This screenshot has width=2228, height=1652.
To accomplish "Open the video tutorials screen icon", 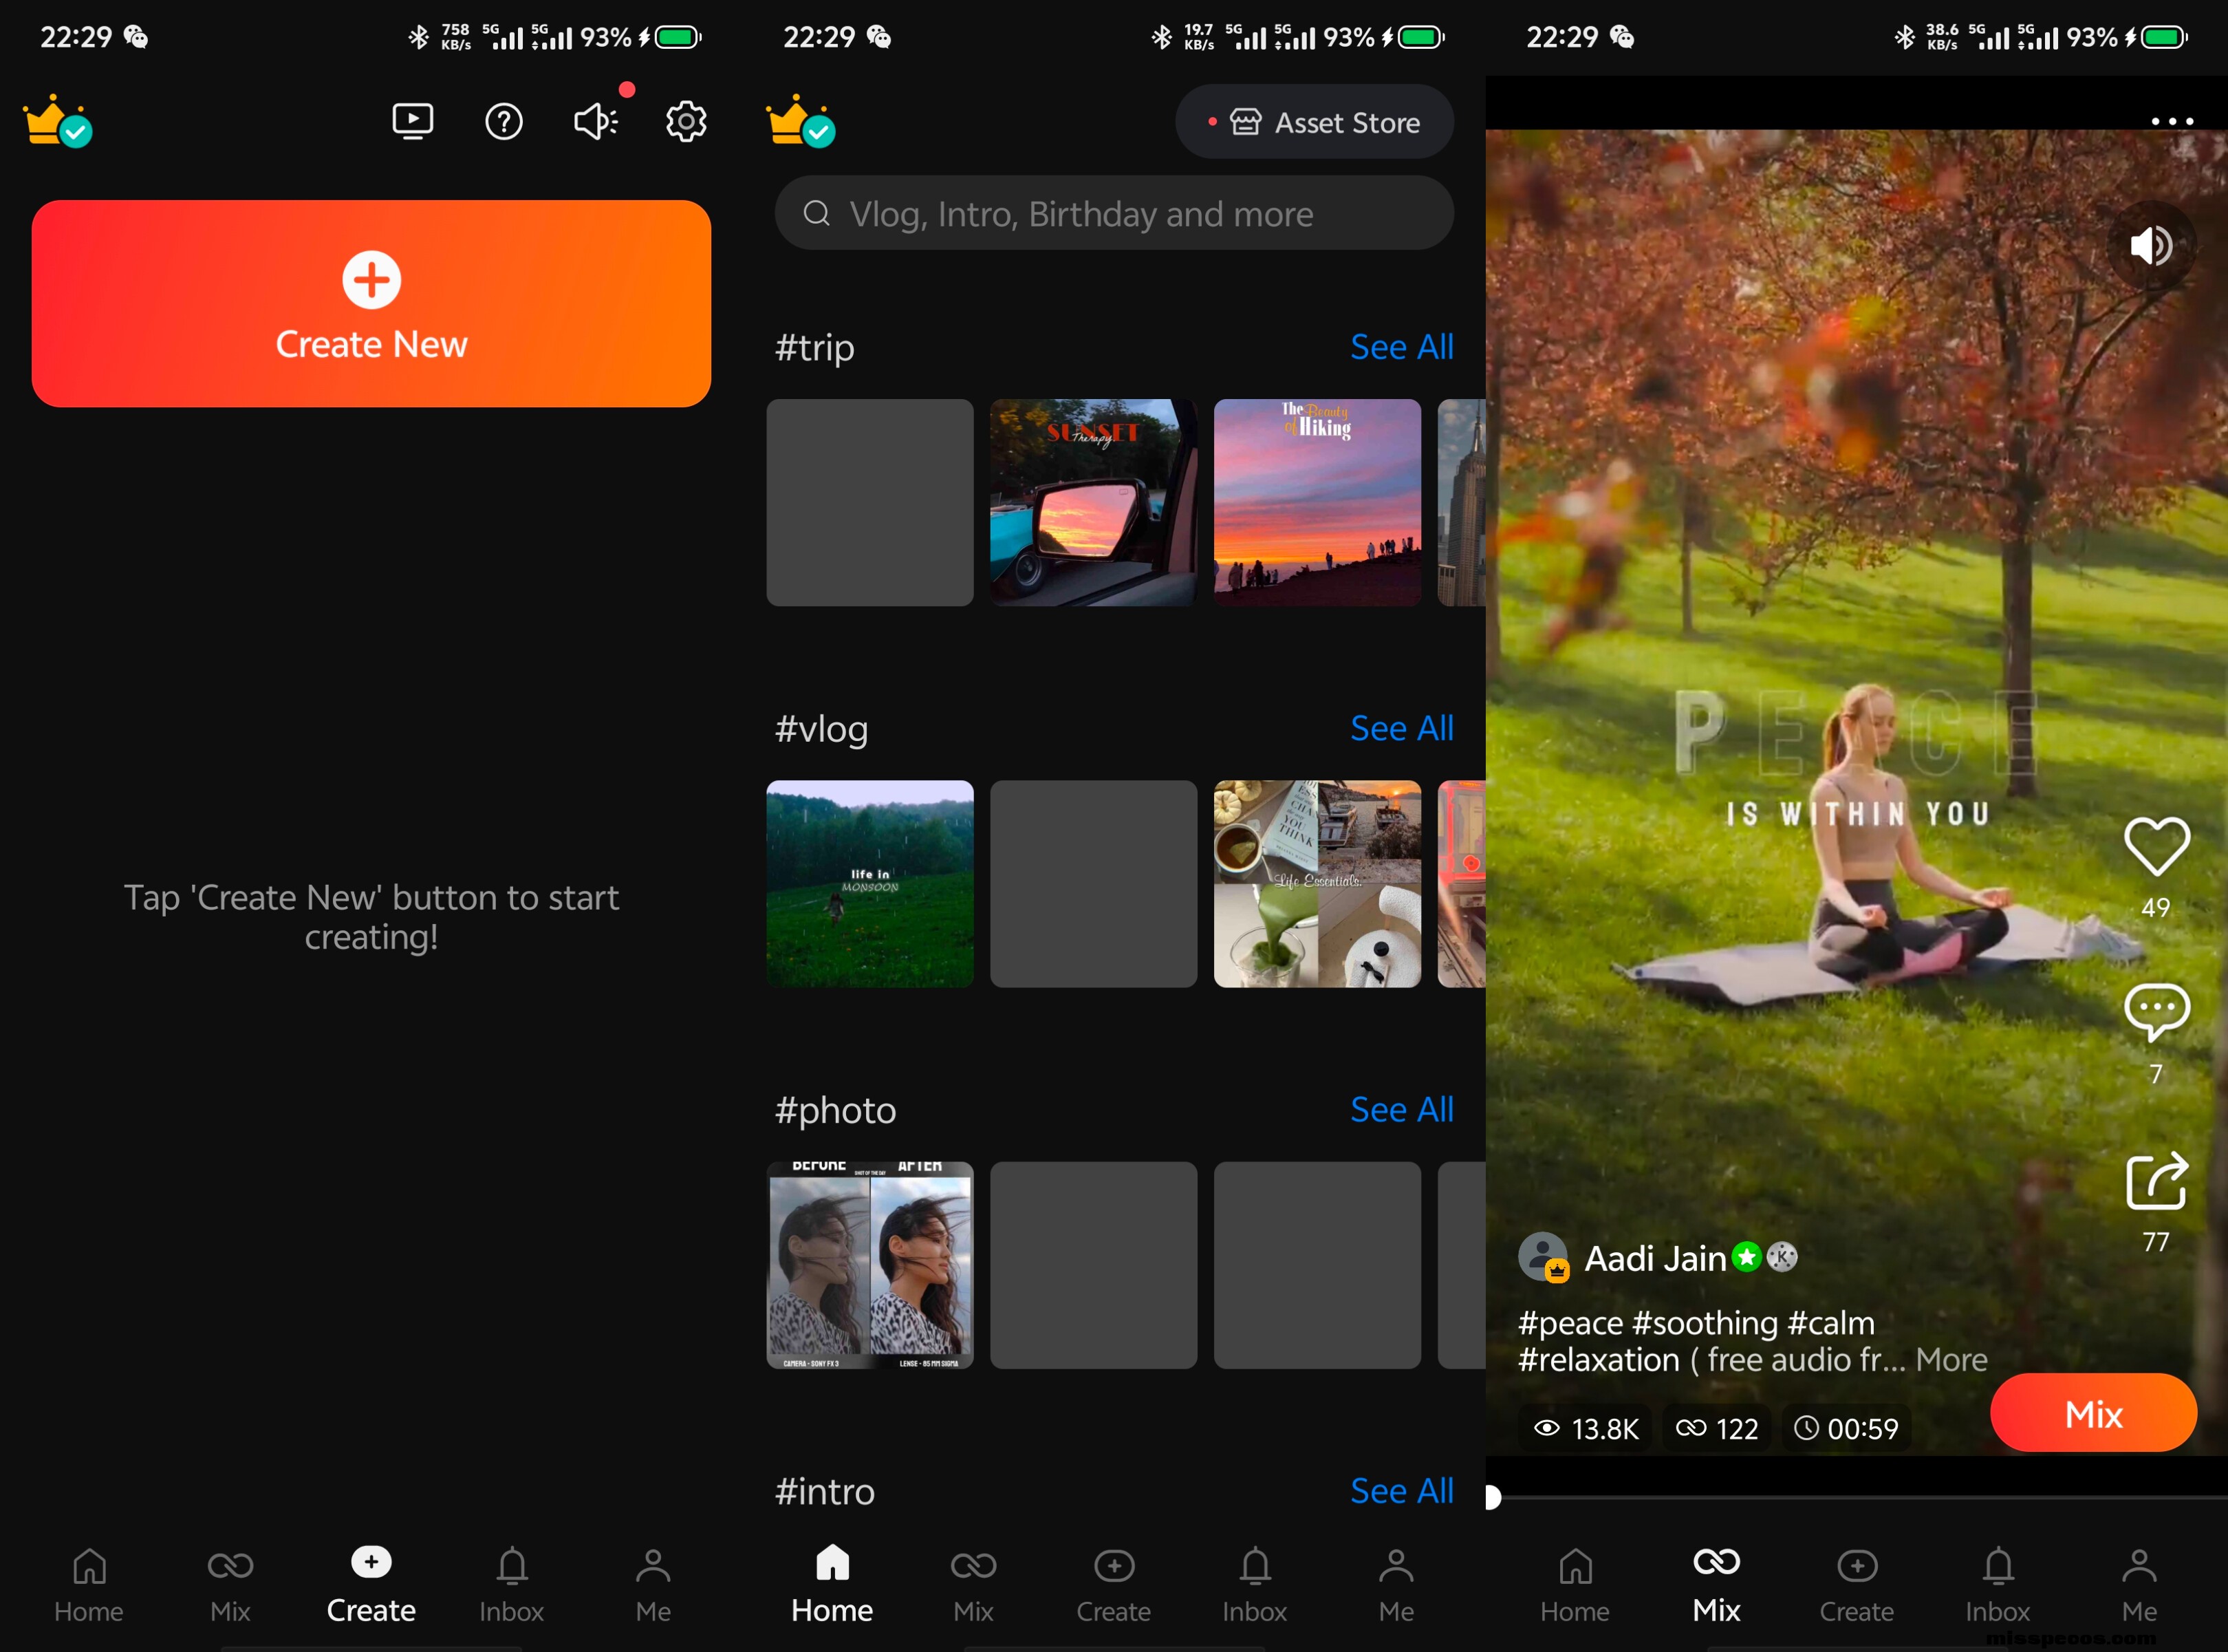I will [412, 122].
